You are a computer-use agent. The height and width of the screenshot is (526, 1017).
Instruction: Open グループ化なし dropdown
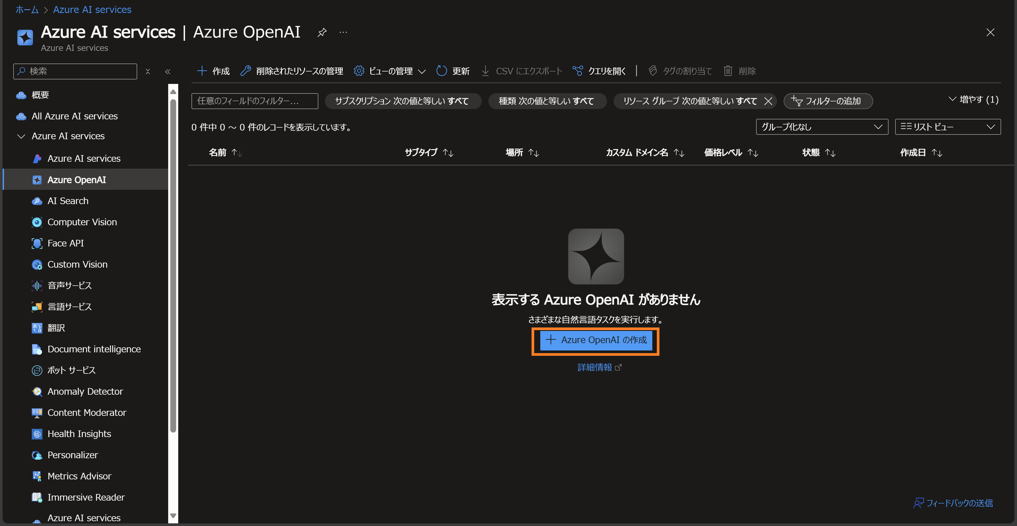[822, 127]
